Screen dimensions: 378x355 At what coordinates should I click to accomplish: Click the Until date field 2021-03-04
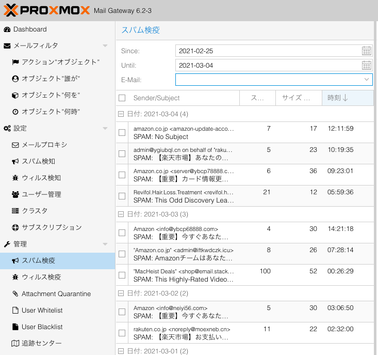tap(269, 66)
